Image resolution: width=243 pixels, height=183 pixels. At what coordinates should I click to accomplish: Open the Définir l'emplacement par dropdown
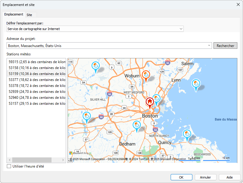click(x=95, y=29)
